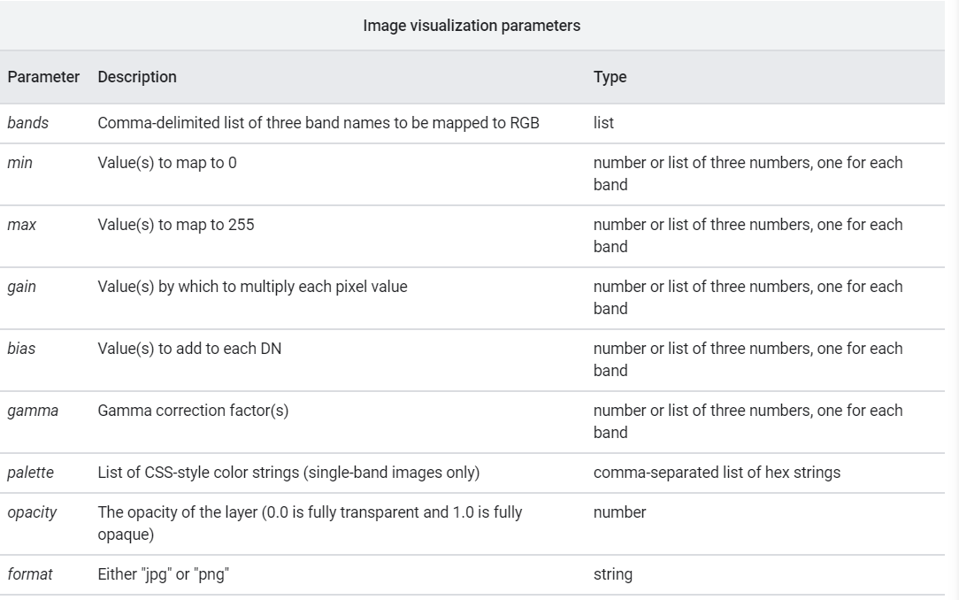The height and width of the screenshot is (600, 959).
Task: Click the "Description" column header
Action: click(x=137, y=77)
